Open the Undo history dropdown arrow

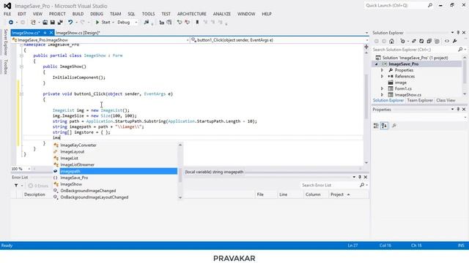76,23
